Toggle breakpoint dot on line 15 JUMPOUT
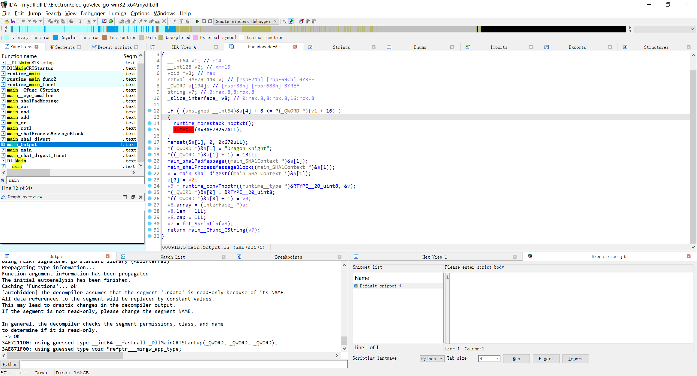Image resolution: width=697 pixels, height=376 pixels. (149, 129)
